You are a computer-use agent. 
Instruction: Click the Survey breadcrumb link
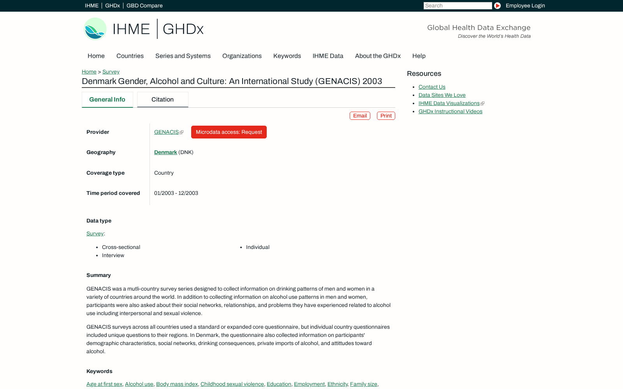click(111, 72)
